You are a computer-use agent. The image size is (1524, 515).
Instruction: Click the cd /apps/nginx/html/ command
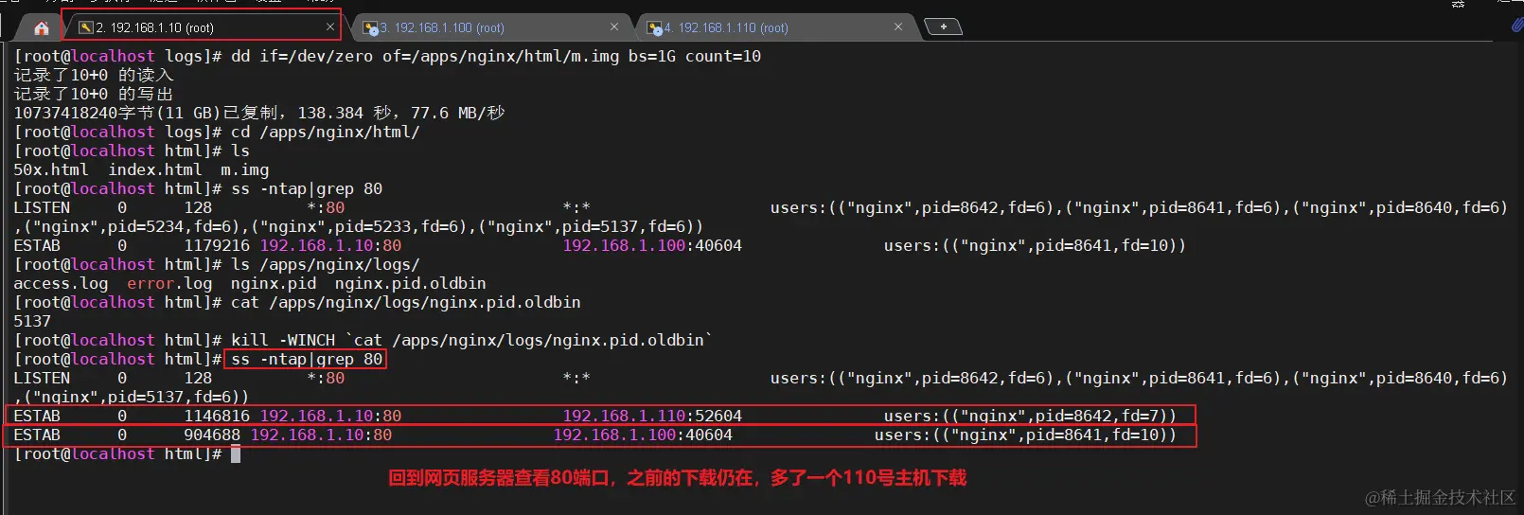click(x=326, y=132)
